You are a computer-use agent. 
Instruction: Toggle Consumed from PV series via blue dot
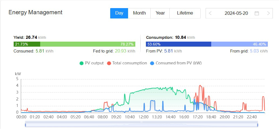tap(152, 63)
